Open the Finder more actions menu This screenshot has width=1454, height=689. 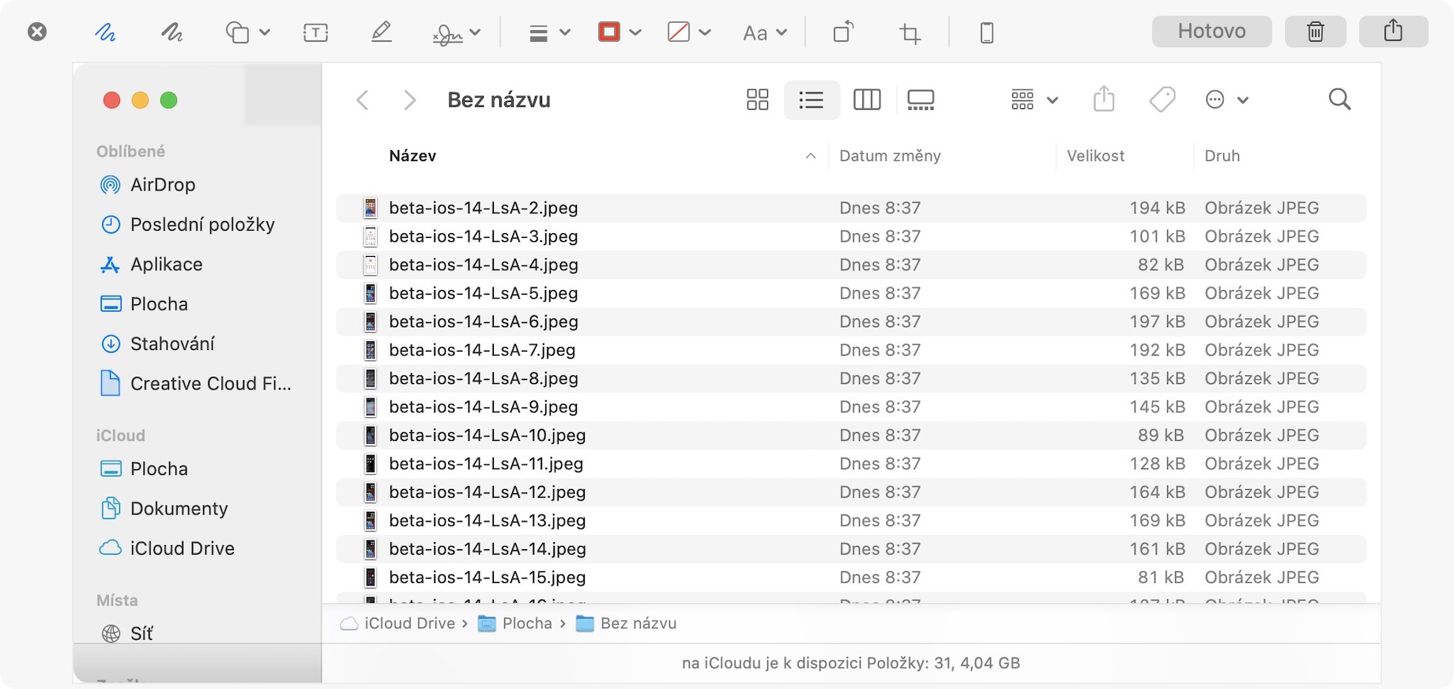coord(1226,100)
